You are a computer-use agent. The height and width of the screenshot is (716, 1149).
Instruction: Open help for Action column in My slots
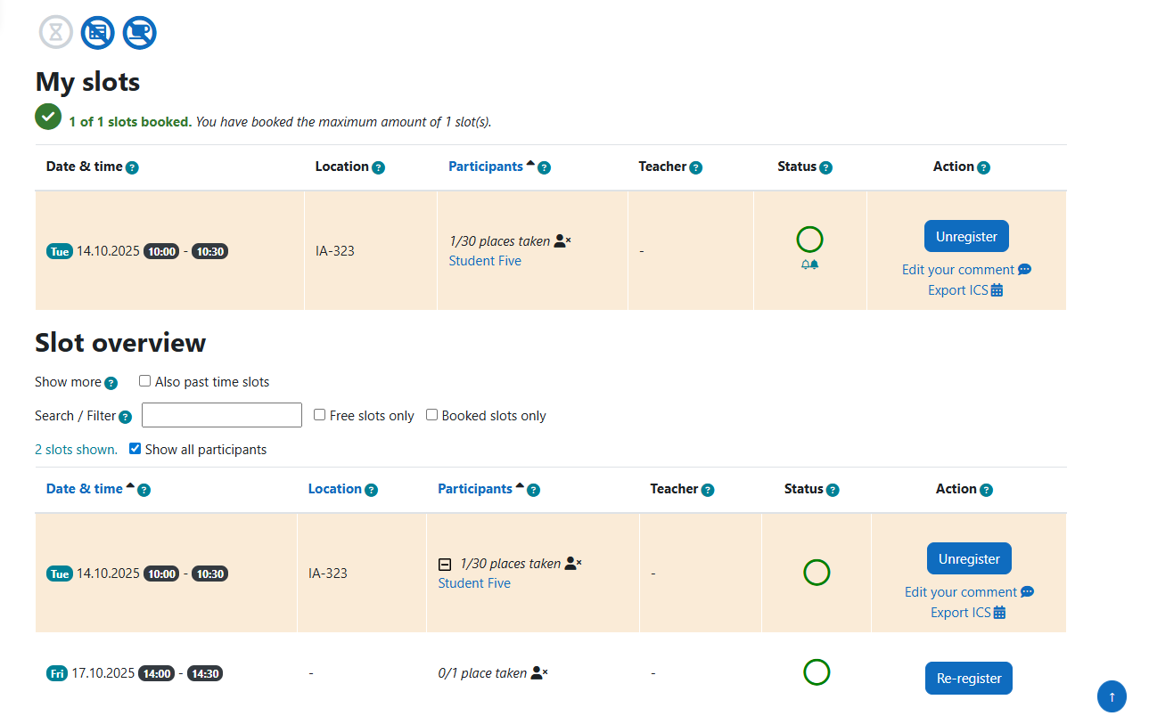point(983,167)
